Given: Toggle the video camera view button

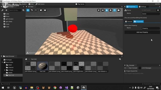Looking at the screenshot, I should pyautogui.click(x=118, y=10).
